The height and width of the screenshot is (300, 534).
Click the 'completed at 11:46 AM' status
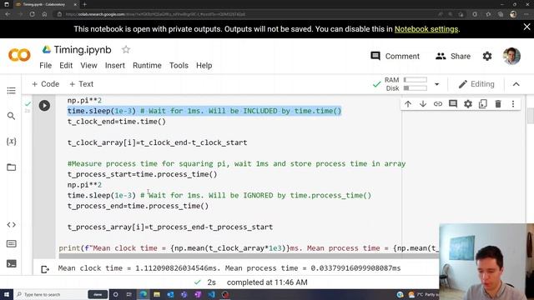pyautogui.click(x=267, y=282)
